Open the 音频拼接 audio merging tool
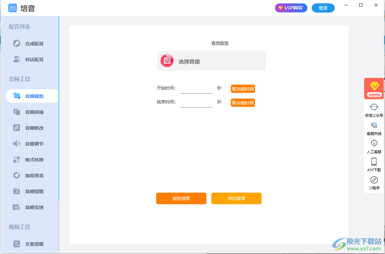385x254 pixels. (x=31, y=112)
